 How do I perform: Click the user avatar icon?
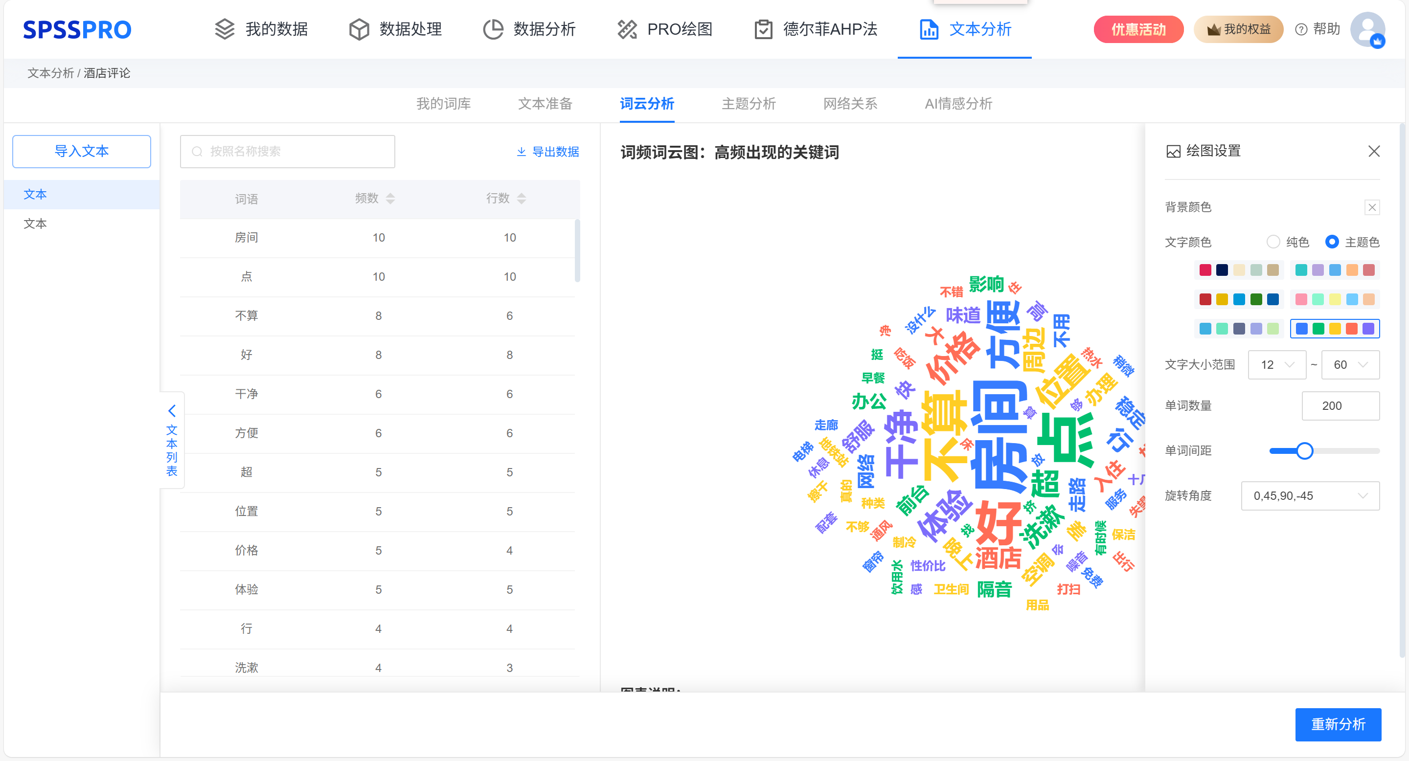[1367, 29]
